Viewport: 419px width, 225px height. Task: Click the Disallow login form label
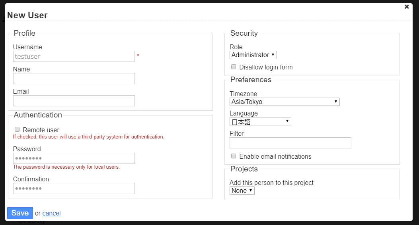pyautogui.click(x=266, y=67)
